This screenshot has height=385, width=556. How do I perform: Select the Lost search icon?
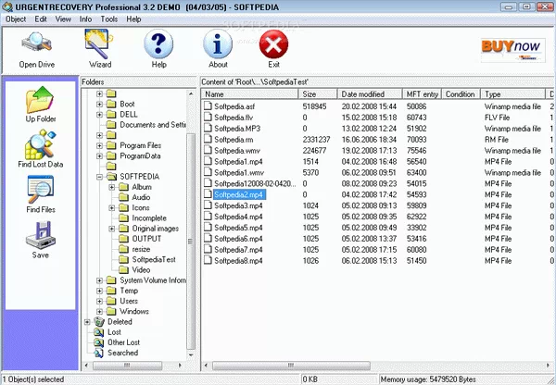click(98, 332)
